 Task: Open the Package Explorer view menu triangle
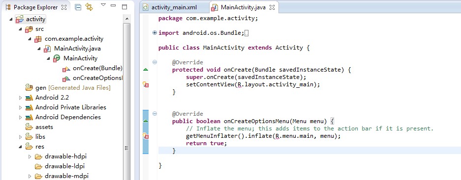(x=103, y=5)
